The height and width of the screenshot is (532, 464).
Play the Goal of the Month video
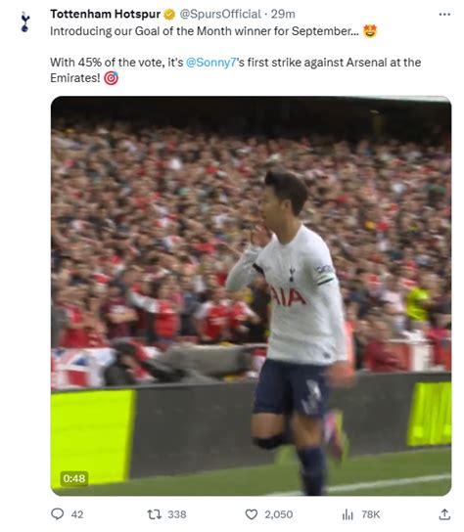[251, 296]
